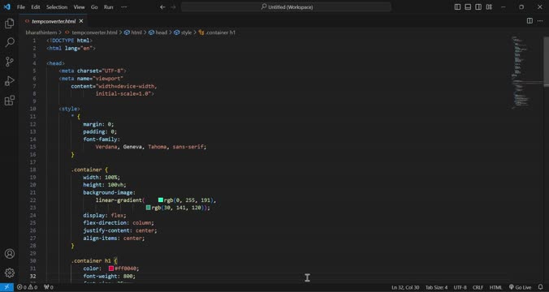Expand hidden menus via ellipsis in title bar

point(124,7)
